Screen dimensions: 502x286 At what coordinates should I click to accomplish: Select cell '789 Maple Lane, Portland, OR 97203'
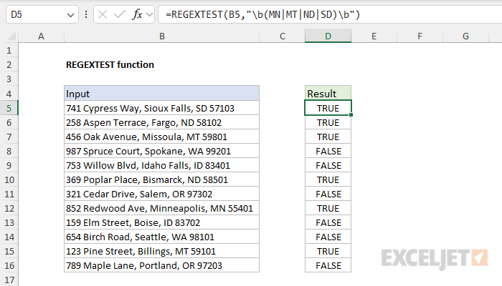click(161, 265)
